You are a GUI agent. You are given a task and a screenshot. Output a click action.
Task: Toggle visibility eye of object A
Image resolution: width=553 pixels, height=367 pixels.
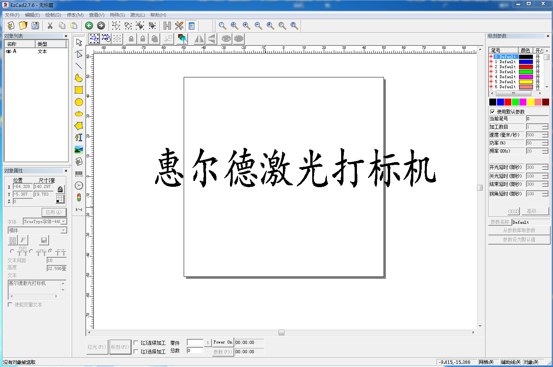coord(8,51)
